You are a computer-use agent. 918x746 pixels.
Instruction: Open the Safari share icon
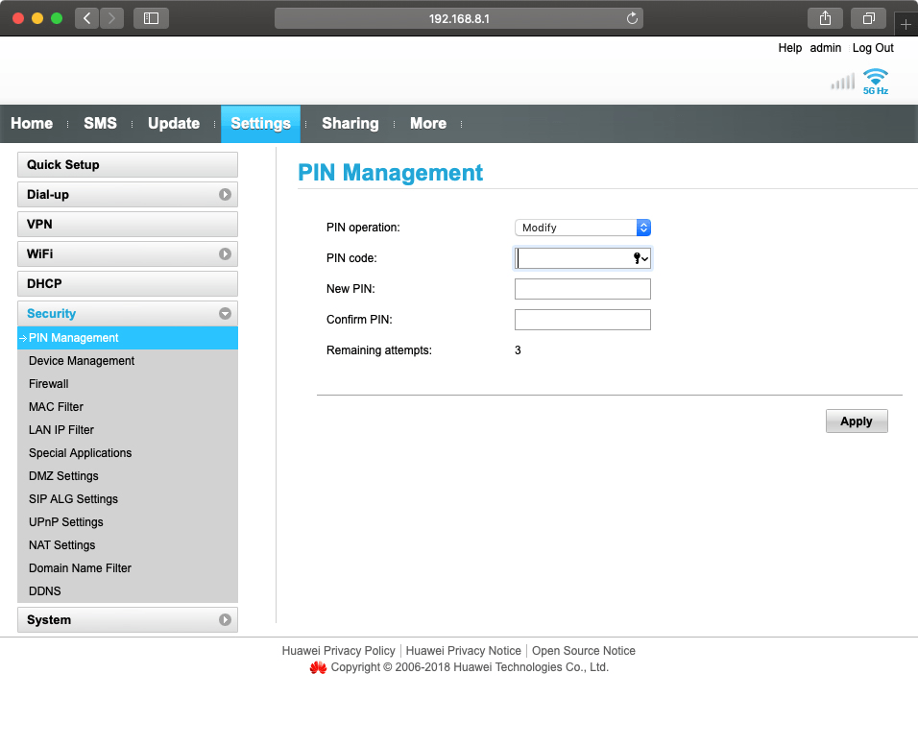[x=825, y=18]
